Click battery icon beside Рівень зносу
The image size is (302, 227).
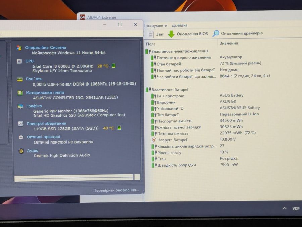(154, 153)
